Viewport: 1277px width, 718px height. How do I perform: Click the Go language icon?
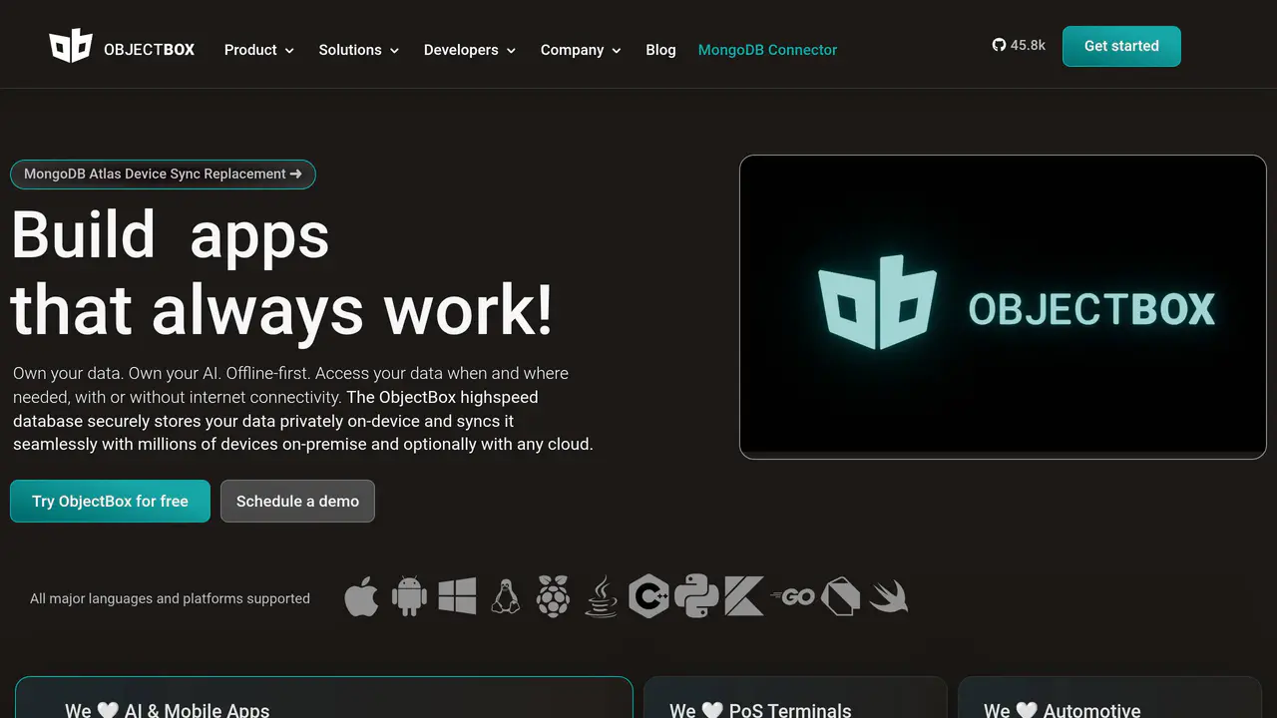(x=793, y=597)
